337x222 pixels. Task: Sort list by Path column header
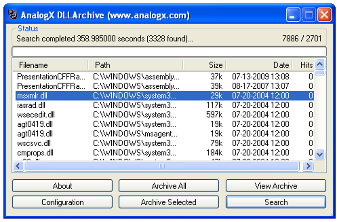click(x=135, y=65)
